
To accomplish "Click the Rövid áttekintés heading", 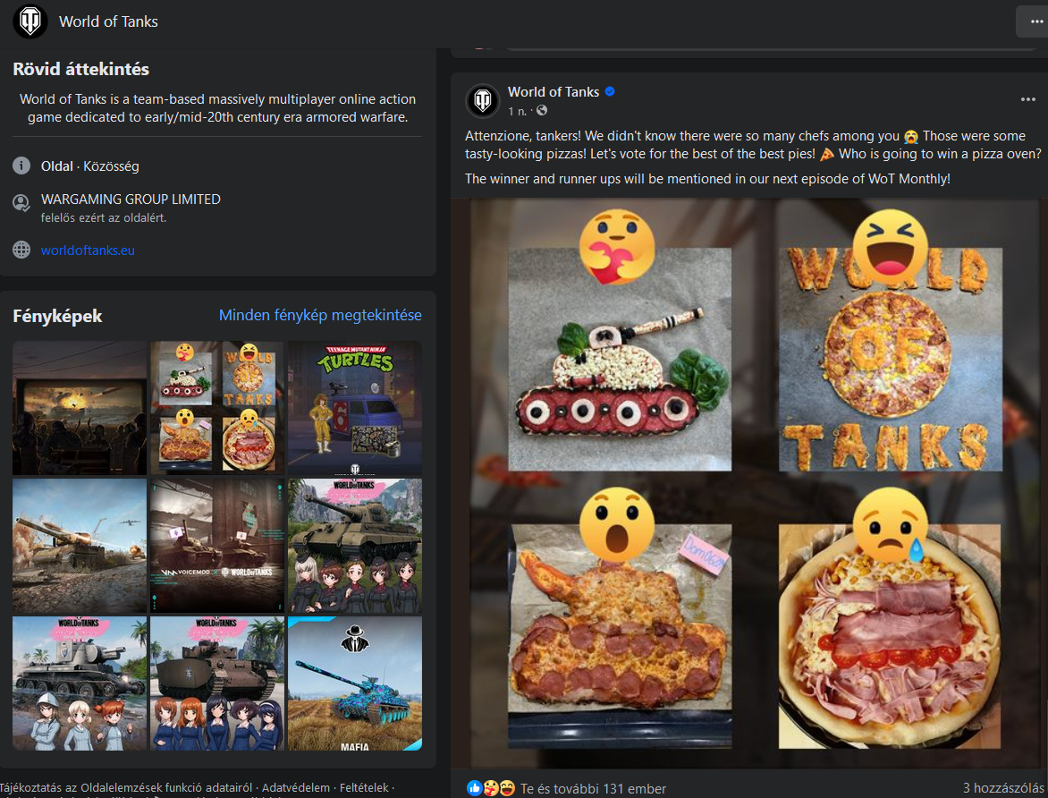I will coord(80,69).
